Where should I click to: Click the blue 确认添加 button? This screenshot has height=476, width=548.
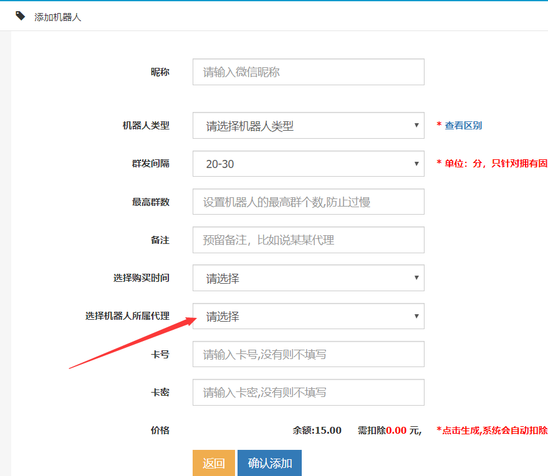coord(269,463)
